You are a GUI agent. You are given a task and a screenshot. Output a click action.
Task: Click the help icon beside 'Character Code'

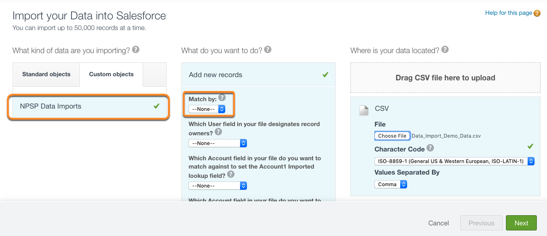431,148
